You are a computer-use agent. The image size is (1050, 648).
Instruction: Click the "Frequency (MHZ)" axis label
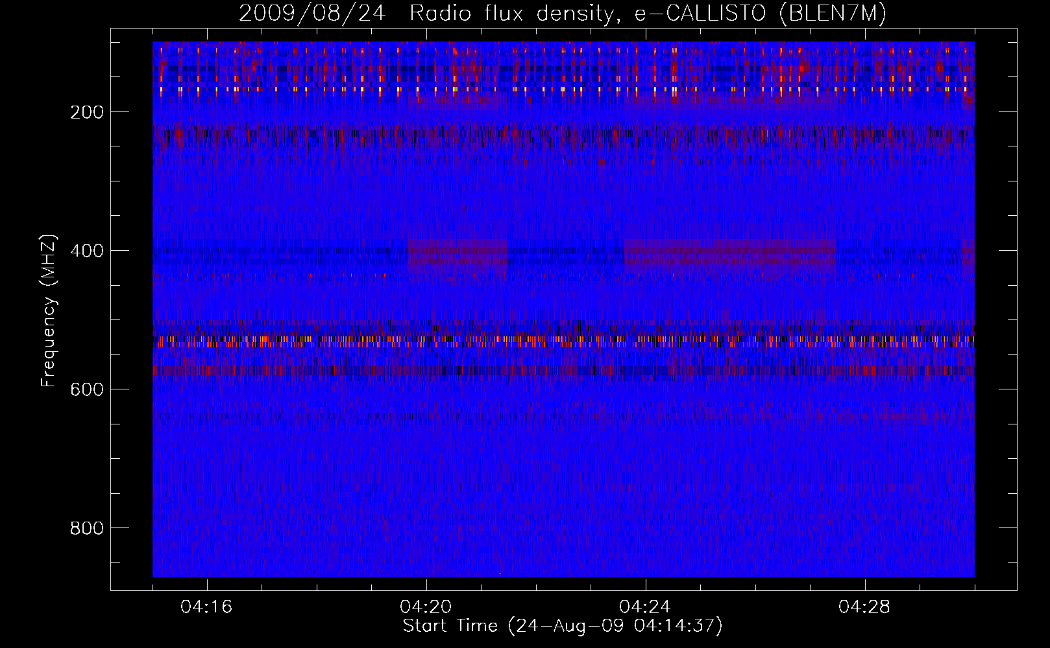49,311
